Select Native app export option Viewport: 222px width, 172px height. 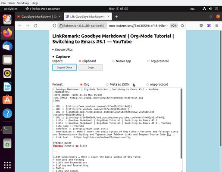point(113,61)
